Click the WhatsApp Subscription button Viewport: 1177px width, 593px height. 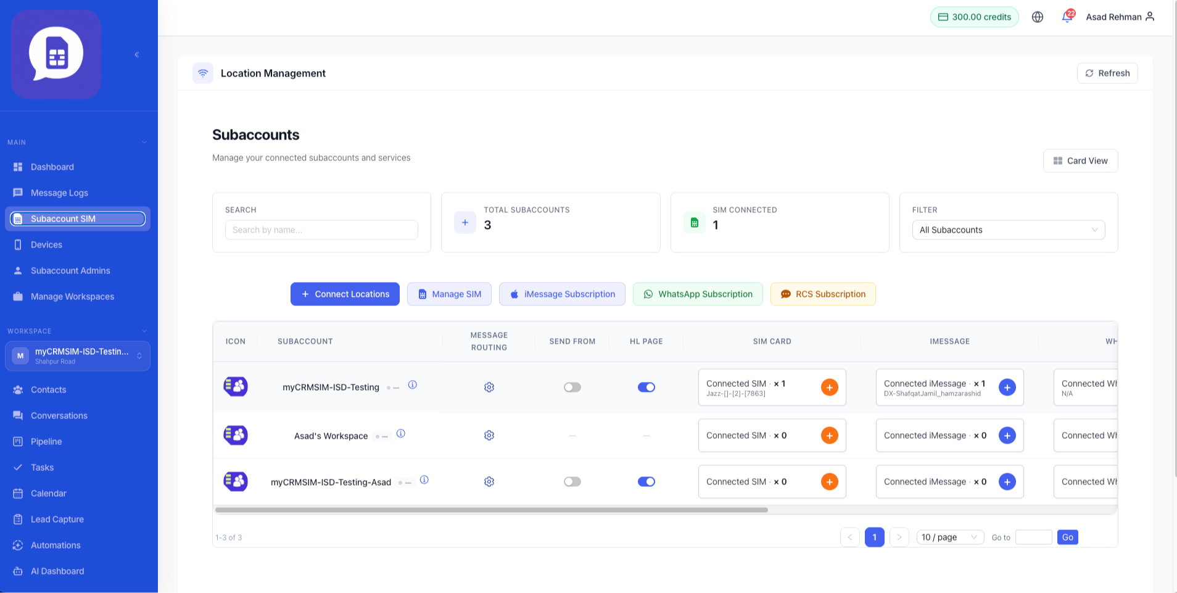(698, 294)
